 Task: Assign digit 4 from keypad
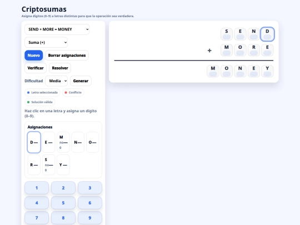37,203
